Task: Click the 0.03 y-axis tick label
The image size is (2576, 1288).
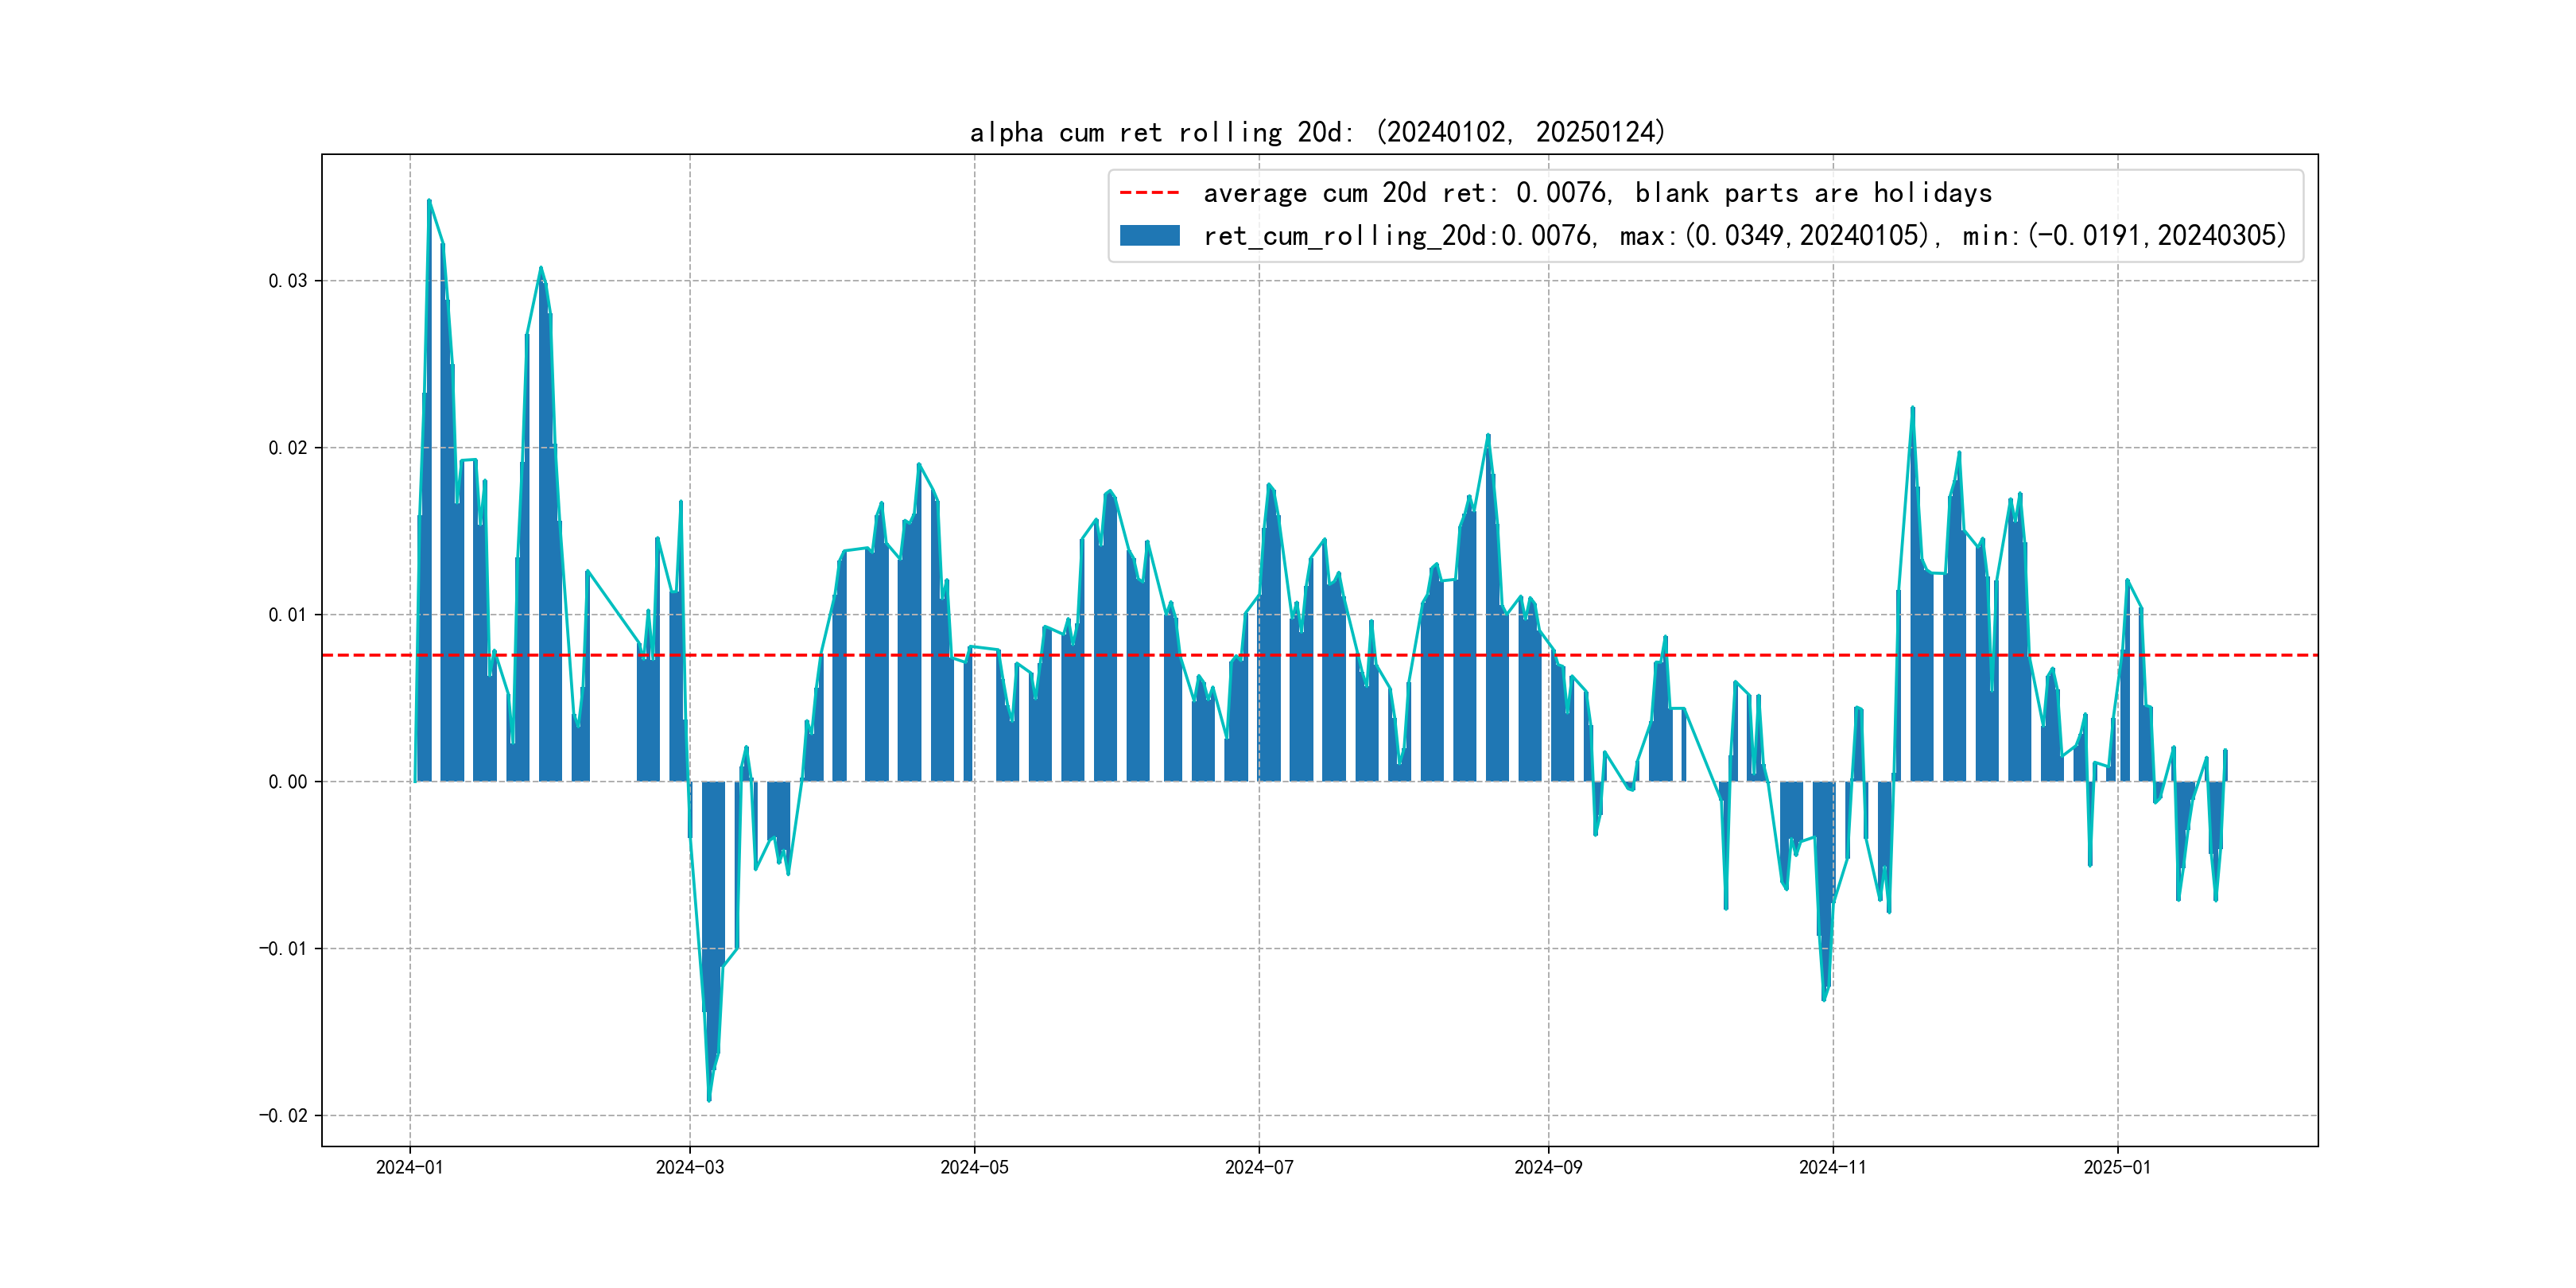Action: click(287, 281)
